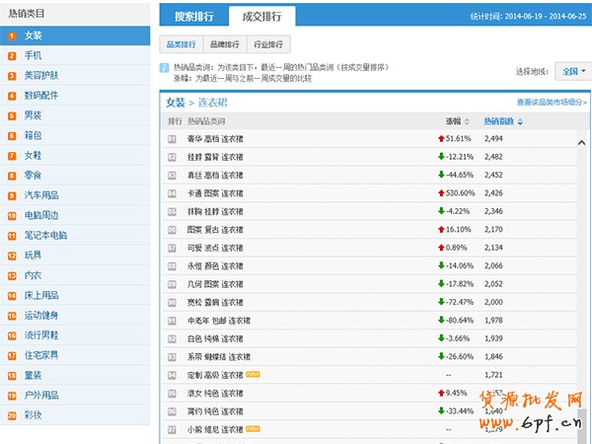
Task: Select 笔记本电脑 category
Action: tap(75, 236)
